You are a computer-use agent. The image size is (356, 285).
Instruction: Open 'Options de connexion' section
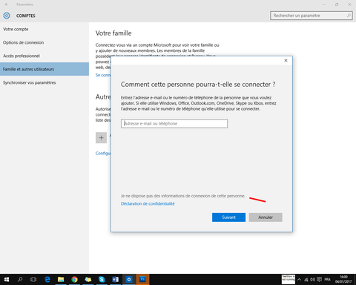pos(23,42)
